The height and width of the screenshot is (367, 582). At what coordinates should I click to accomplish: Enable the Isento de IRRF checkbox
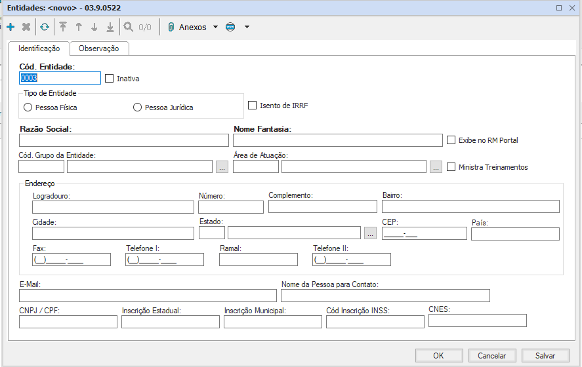253,105
